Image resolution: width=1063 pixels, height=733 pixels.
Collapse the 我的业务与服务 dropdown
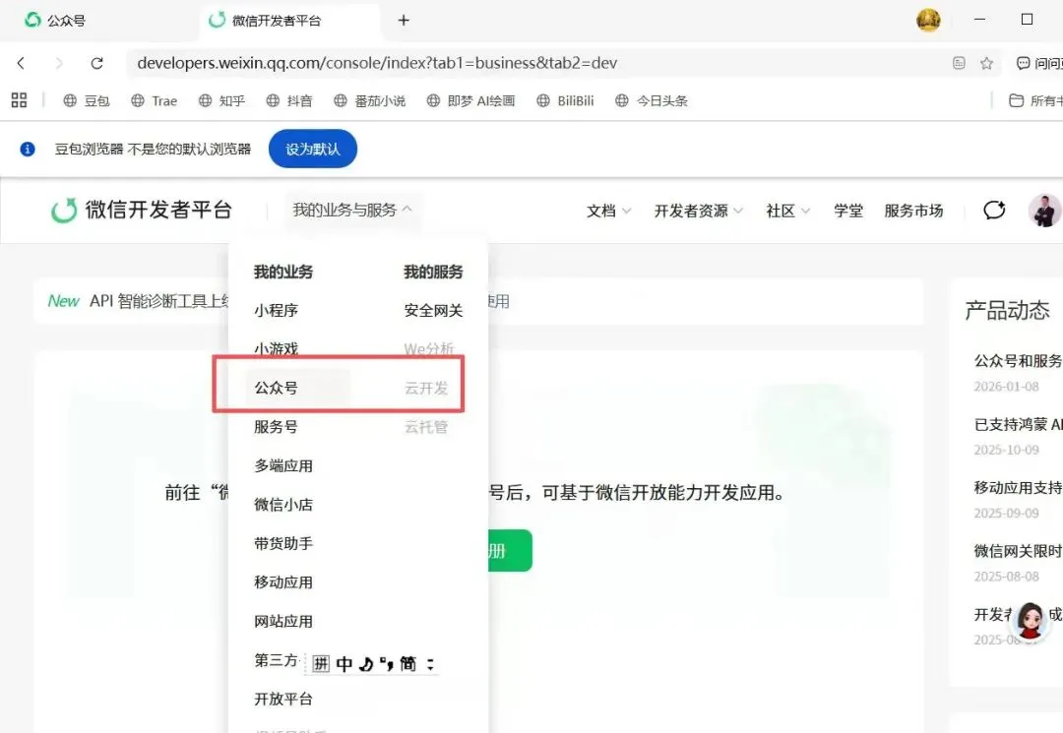pos(351,210)
